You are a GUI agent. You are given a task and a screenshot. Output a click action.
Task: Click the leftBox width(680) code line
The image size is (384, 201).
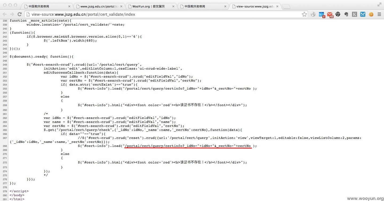(x=70, y=41)
